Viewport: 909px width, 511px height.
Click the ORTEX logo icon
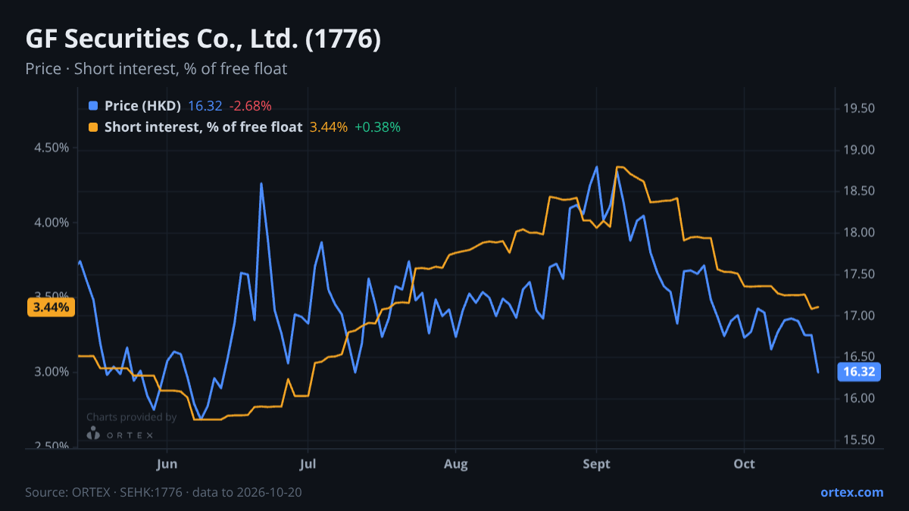(93, 434)
